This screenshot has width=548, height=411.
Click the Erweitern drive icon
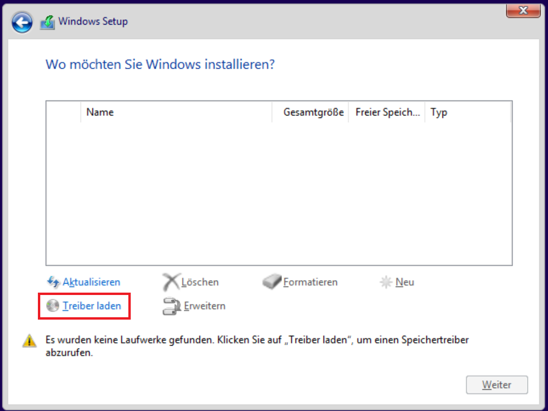[x=171, y=306]
